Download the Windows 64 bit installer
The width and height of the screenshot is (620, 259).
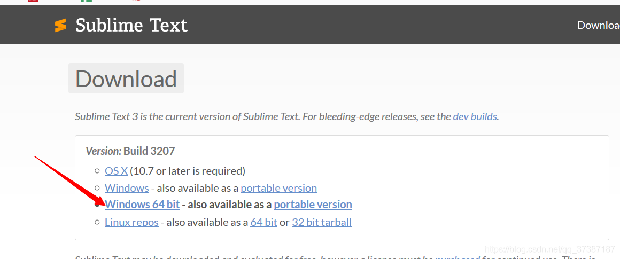(142, 205)
